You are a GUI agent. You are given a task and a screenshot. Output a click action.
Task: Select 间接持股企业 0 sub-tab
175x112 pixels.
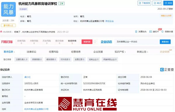110,59
